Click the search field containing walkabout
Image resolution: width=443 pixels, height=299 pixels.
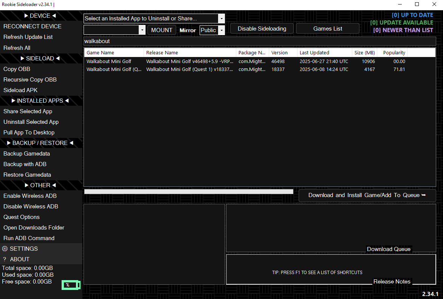260,41
